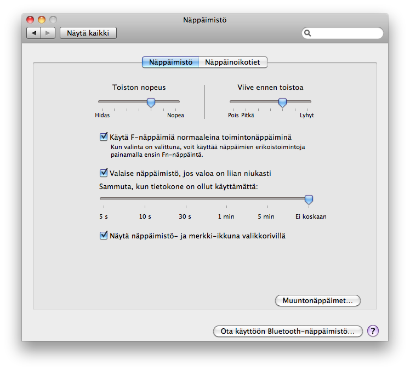Click the 5 s timeout label
This screenshot has width=410, height=371.
pyautogui.click(x=104, y=216)
